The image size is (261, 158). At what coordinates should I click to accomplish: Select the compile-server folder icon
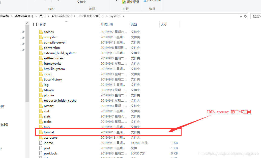pos(41,42)
